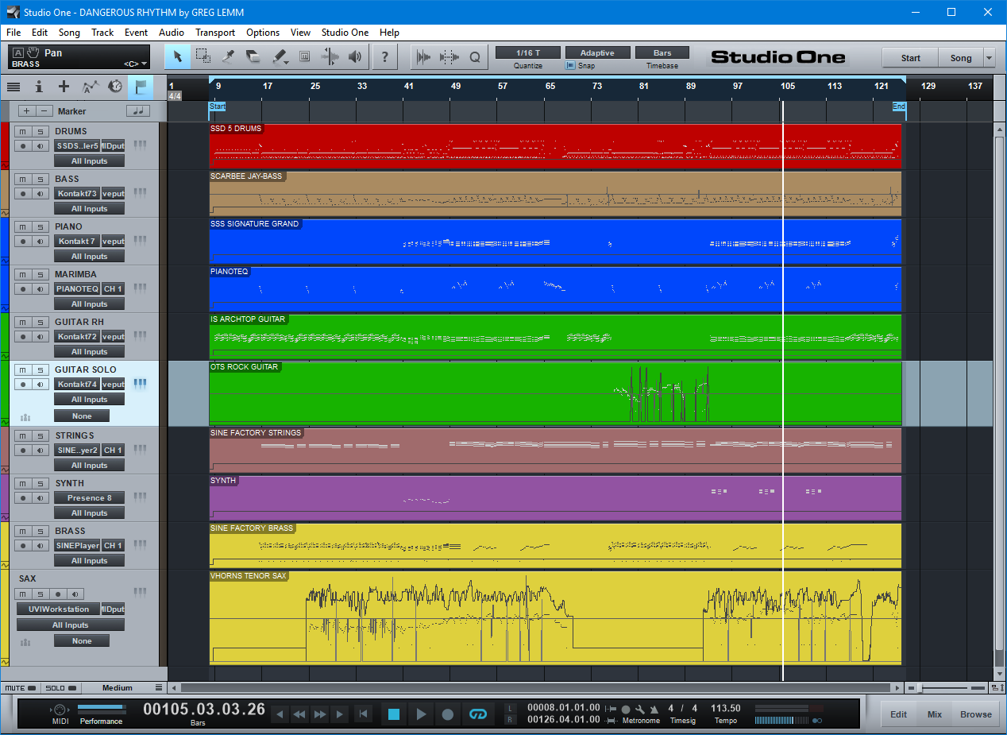Select the Mute tool
This screenshot has width=1007, height=735.
coord(304,56)
